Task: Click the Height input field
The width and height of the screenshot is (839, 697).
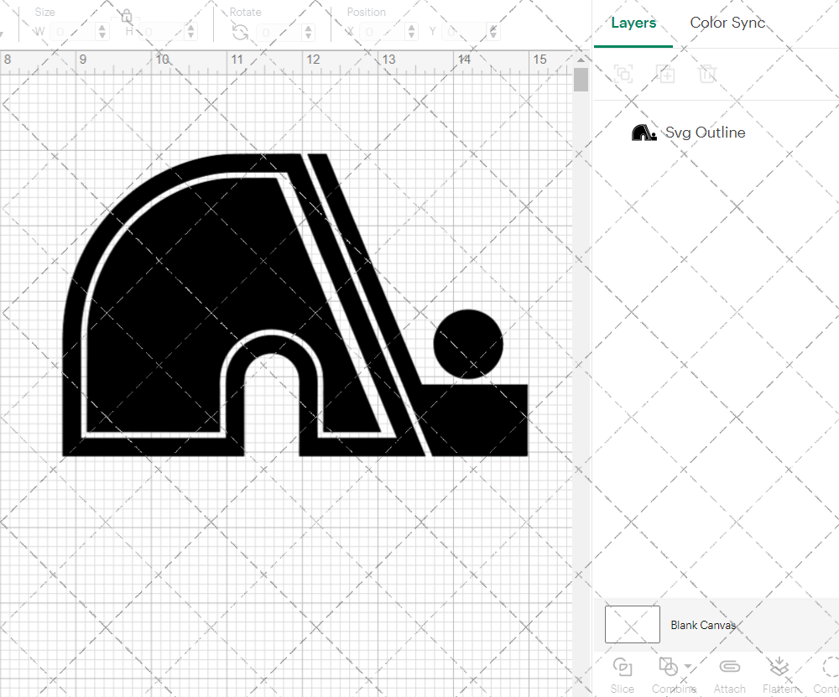Action: click(162, 32)
